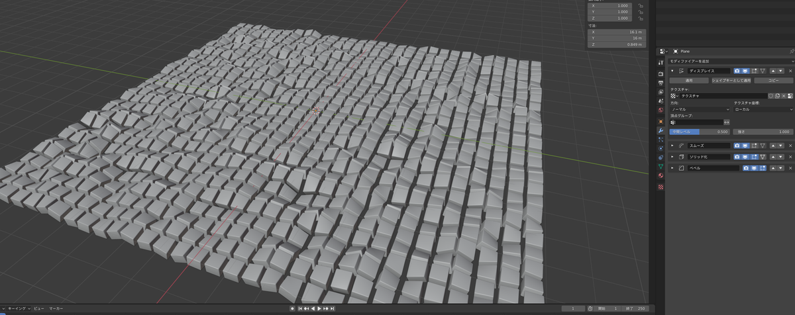
Task: Open the texture browse checker dropdown
Action: click(674, 96)
